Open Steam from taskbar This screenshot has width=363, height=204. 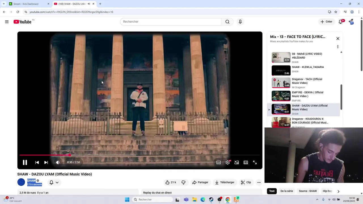pos(211,199)
